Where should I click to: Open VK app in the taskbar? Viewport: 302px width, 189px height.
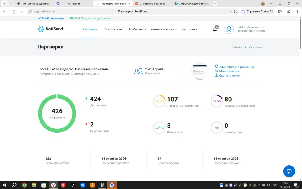click(x=83, y=185)
